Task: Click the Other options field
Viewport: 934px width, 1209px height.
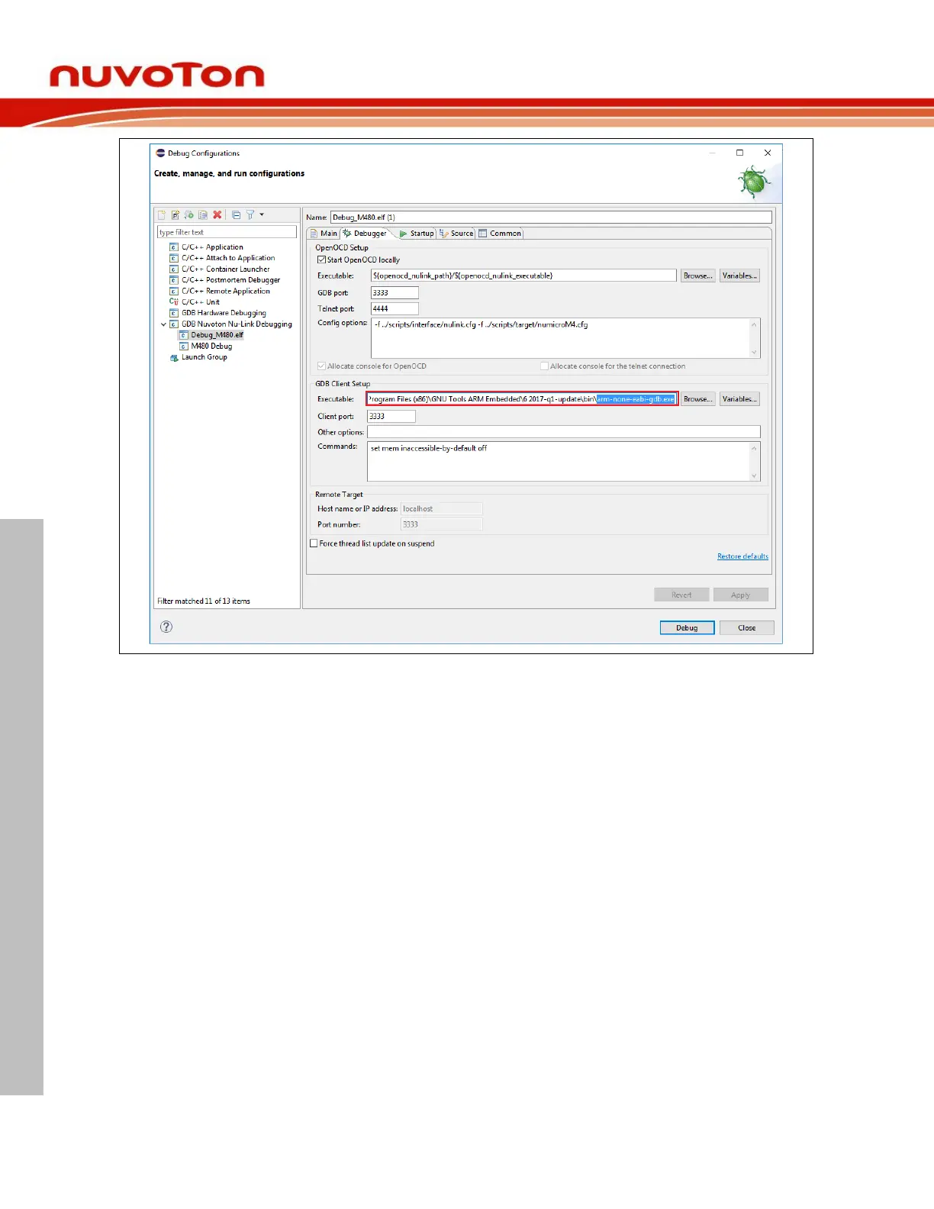Action: pyautogui.click(x=564, y=432)
